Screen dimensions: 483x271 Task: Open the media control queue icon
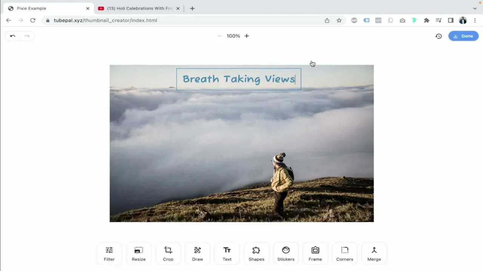click(x=438, y=20)
